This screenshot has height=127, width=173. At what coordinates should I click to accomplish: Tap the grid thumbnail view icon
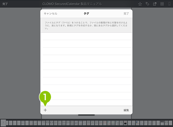pos(162,4)
